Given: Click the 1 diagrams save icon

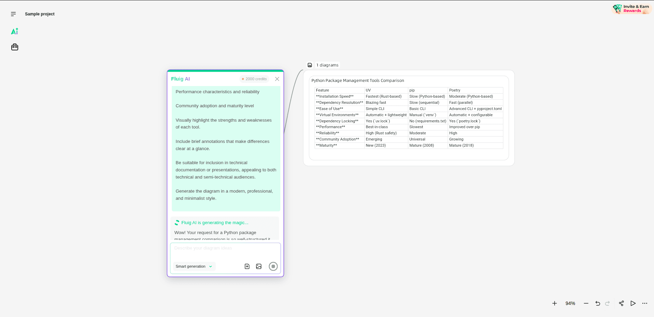Looking at the screenshot, I should (310, 65).
